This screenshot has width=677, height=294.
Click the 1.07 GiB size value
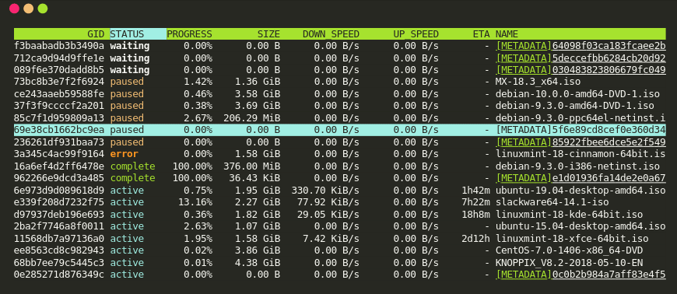pyautogui.click(x=258, y=226)
